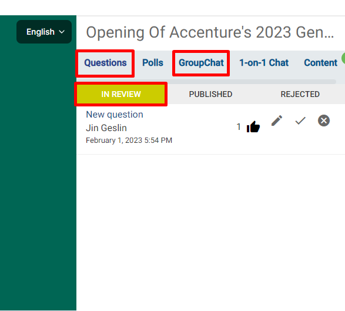Show questions IN REVIEW
Screen dimensions: 345x311
(x=121, y=94)
